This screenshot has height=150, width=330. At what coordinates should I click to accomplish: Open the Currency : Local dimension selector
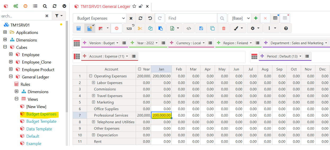tap(191, 43)
